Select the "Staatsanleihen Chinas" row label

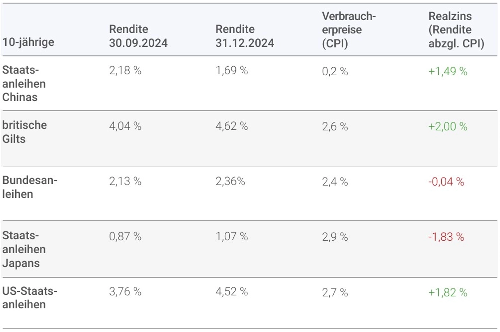[x=24, y=84]
